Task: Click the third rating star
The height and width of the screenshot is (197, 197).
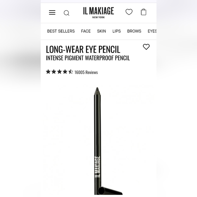Action: (59, 72)
